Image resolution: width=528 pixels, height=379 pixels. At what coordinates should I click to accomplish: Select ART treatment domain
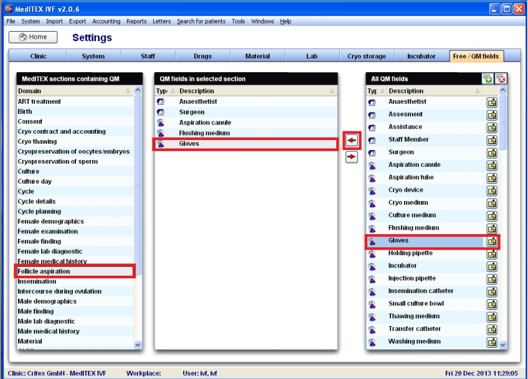(75, 101)
